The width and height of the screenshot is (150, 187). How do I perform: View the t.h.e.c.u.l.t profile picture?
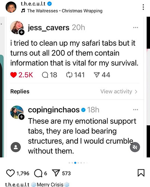11,7
